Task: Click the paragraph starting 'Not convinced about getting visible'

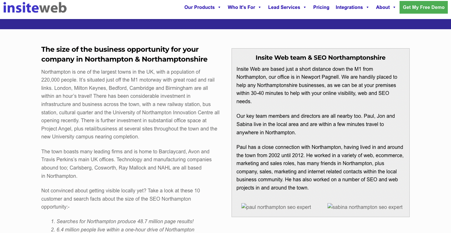Action: click(121, 199)
